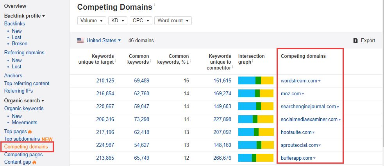Open the KD filter dropdown

118,21
